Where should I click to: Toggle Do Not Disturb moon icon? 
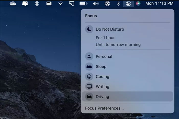tap(89, 29)
